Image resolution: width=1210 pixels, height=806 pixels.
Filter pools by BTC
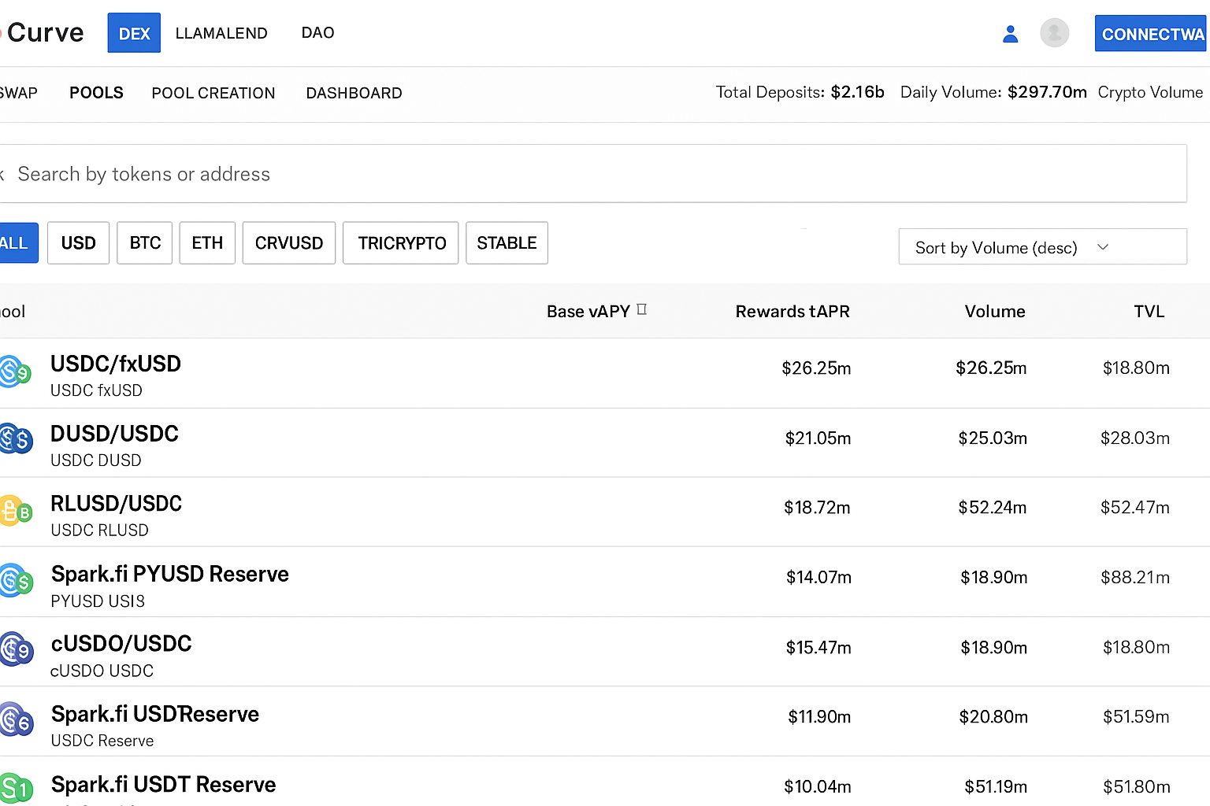click(145, 243)
